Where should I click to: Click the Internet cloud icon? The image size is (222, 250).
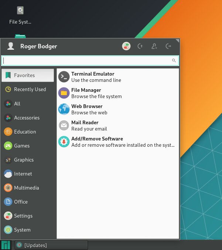[8, 174]
